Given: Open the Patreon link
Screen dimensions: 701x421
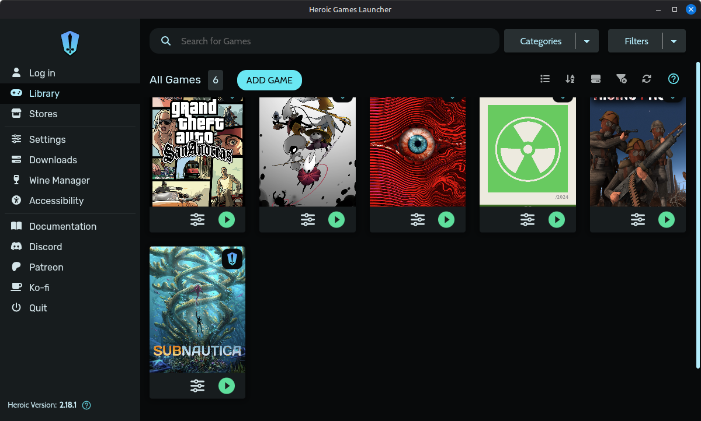Looking at the screenshot, I should [x=70, y=267].
